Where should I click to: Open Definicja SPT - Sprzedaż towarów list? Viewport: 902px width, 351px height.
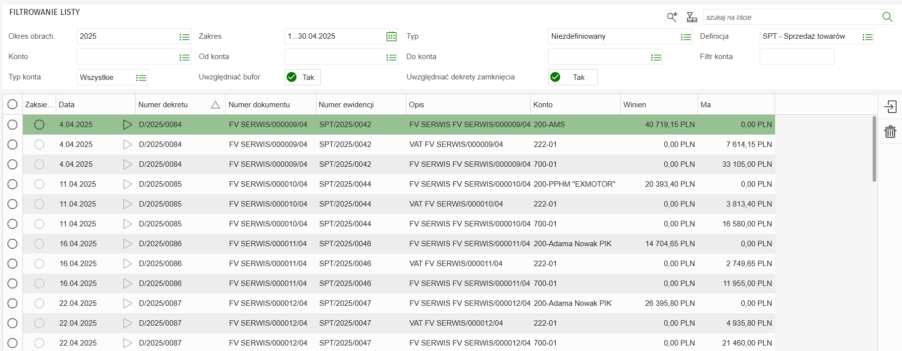point(867,37)
